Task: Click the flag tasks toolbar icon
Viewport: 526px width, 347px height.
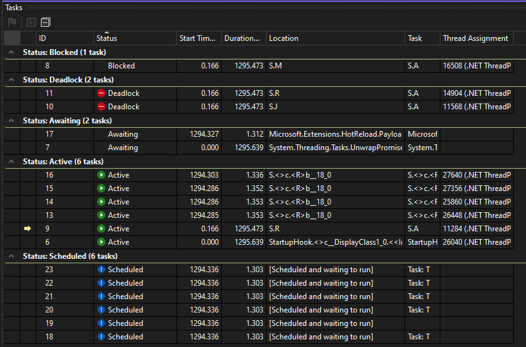Action: 12,22
